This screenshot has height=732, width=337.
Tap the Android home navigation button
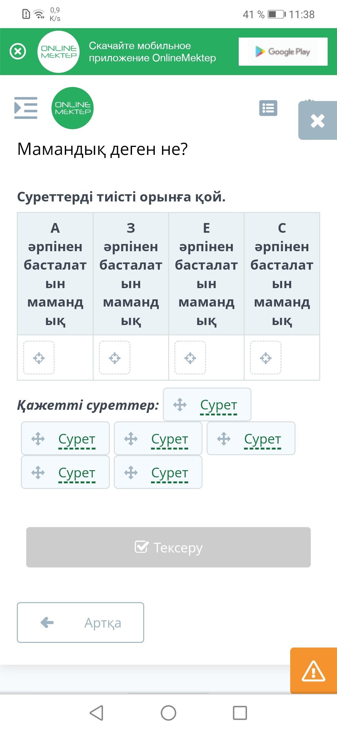(168, 713)
